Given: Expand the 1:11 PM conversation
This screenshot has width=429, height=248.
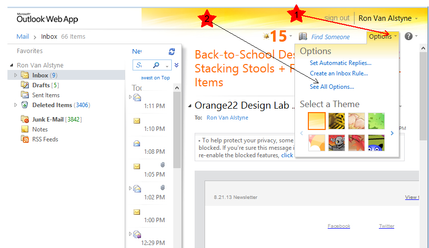Looking at the screenshot, I should tap(130, 97).
